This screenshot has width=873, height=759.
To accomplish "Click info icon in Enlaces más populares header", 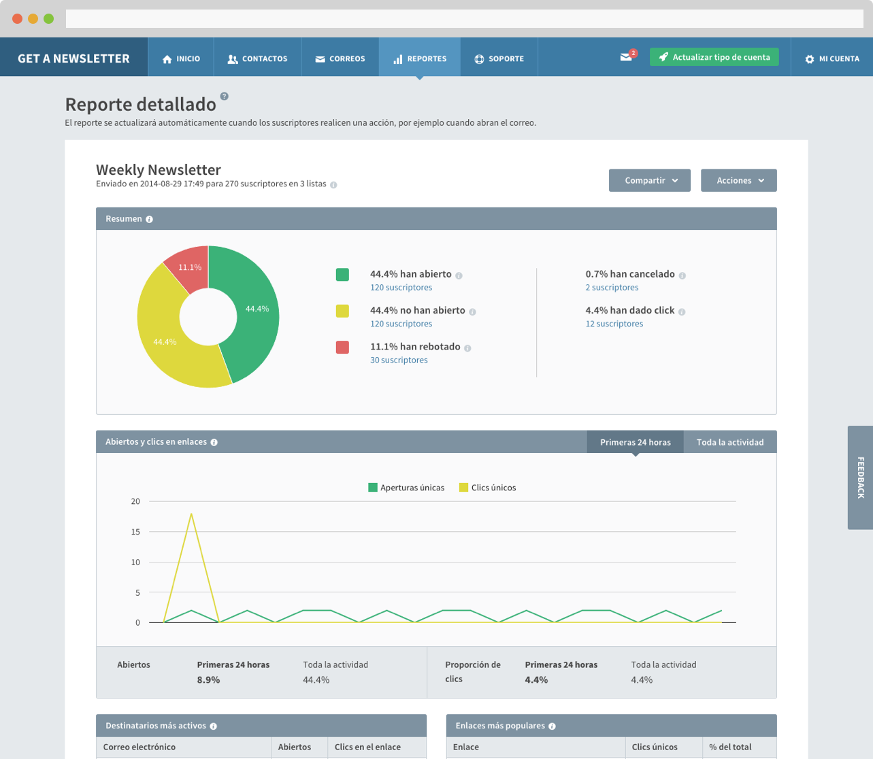I will [x=552, y=726].
